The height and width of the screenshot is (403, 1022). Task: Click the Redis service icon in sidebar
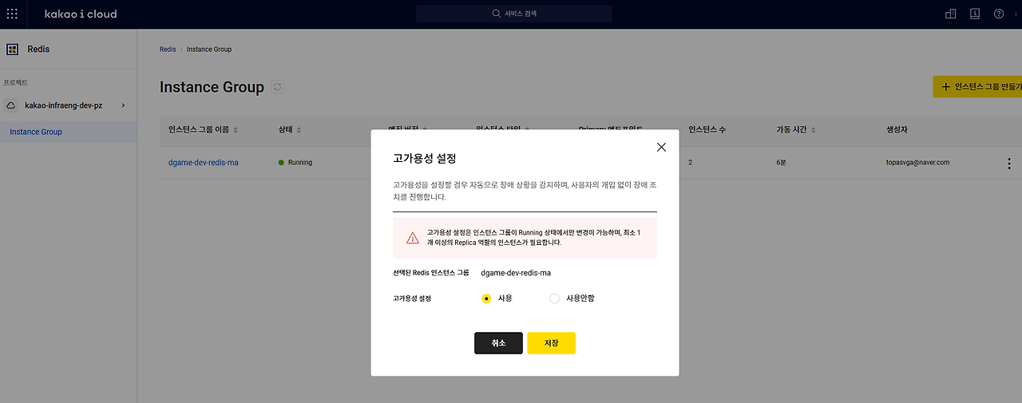point(12,49)
